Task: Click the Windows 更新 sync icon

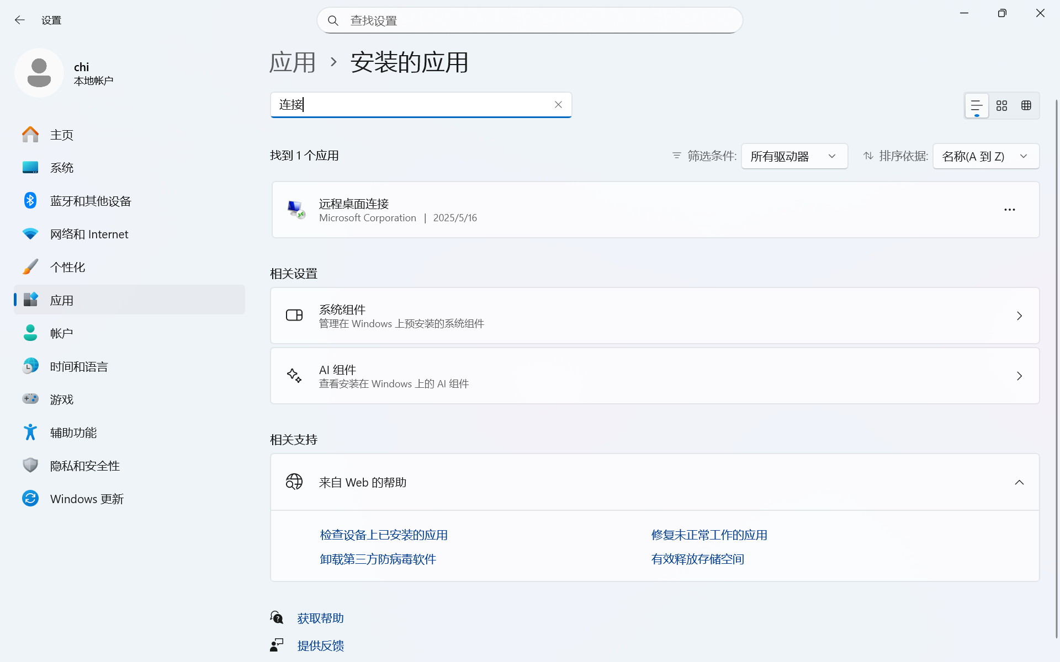Action: 30,499
